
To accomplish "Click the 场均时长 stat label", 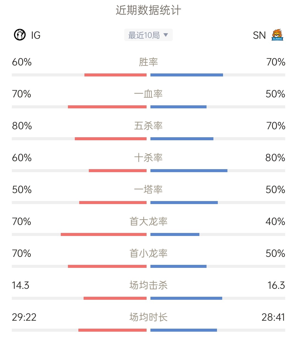I will click(x=148, y=317).
